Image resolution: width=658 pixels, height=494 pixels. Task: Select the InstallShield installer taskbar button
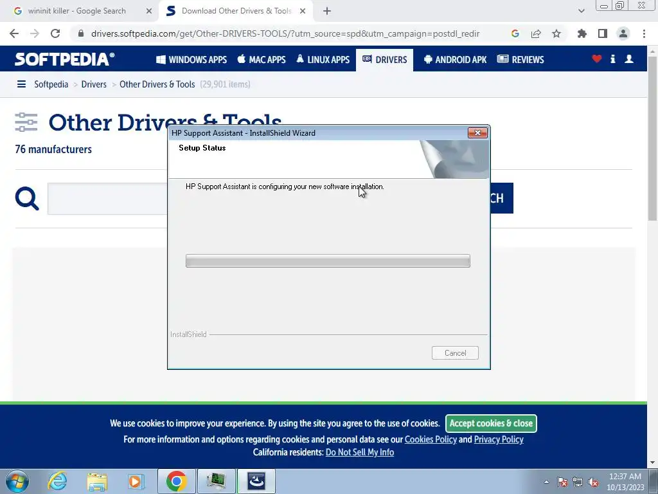pos(256,481)
